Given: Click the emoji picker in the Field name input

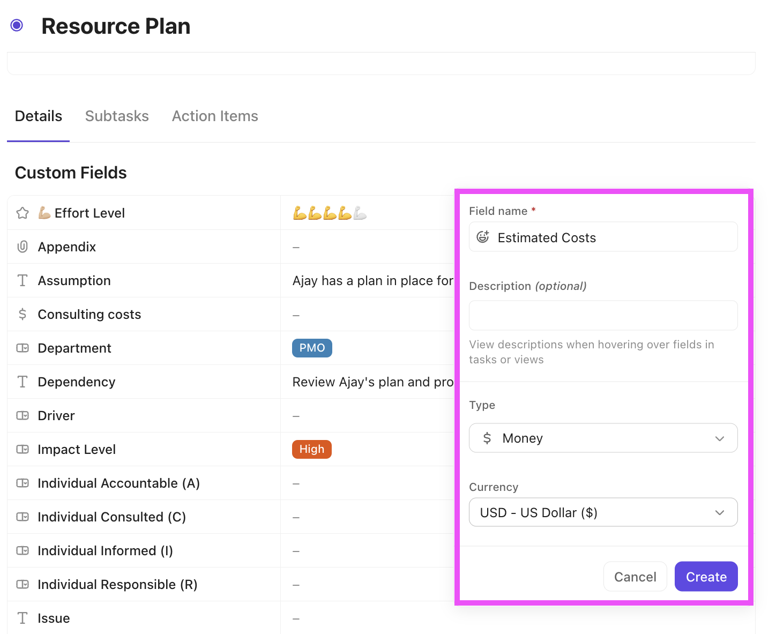Looking at the screenshot, I should [x=483, y=236].
